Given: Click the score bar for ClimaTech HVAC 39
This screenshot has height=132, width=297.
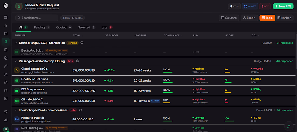Looking at the screenshot, I should click(x=226, y=103).
